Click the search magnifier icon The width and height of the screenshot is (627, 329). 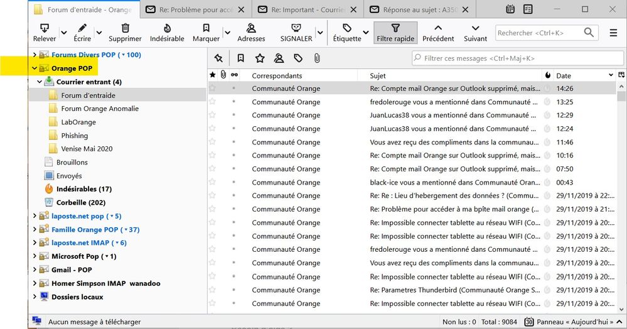(x=589, y=33)
